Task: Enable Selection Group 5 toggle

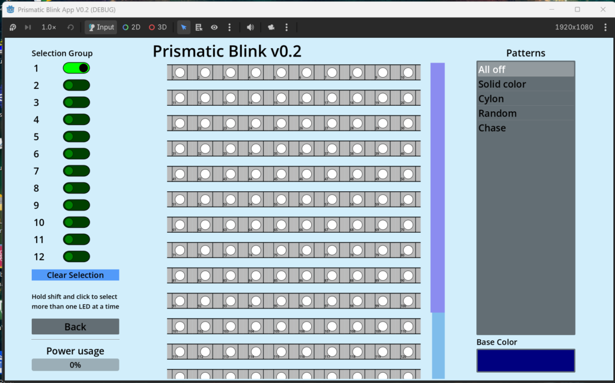Action: 76,136
